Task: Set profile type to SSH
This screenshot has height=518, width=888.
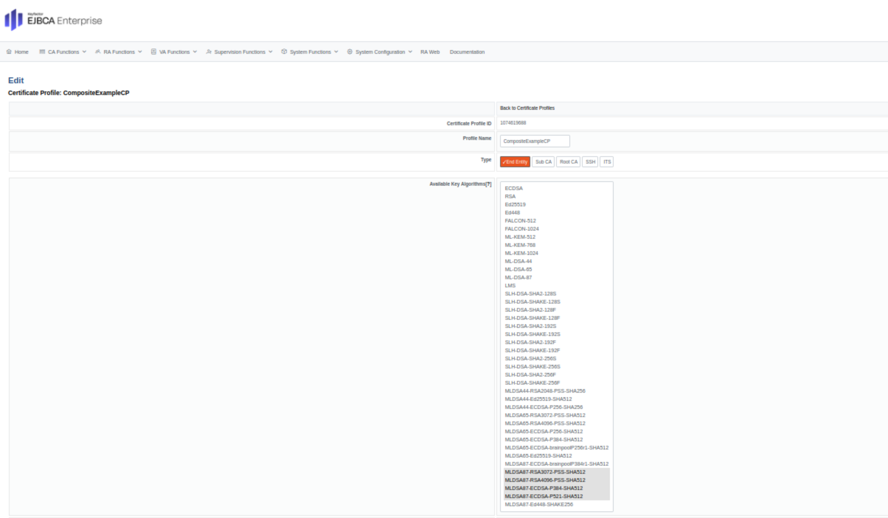Action: click(x=590, y=162)
